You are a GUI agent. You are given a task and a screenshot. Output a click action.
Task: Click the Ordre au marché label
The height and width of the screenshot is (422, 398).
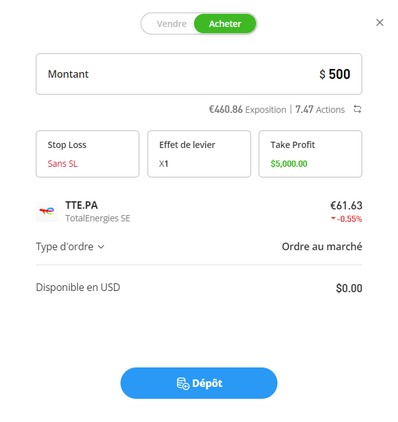click(x=321, y=246)
